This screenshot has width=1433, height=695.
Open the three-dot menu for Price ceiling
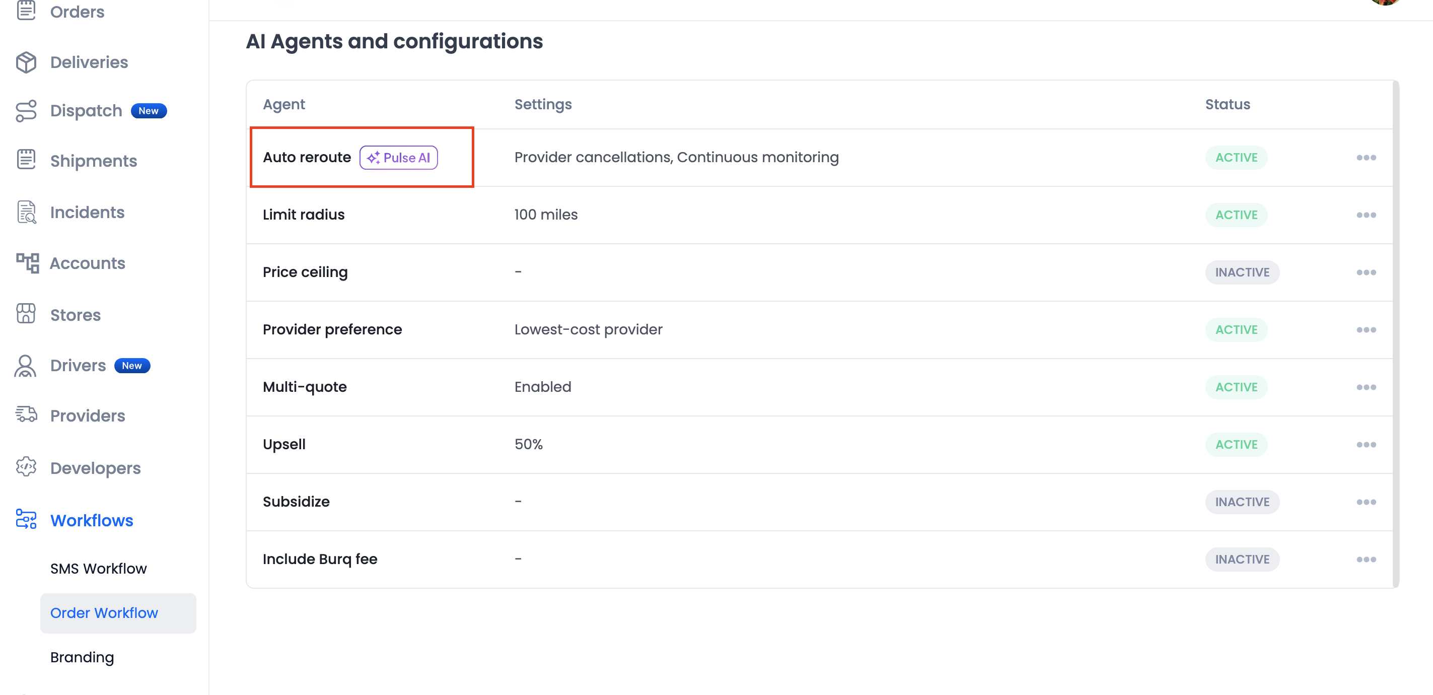(1366, 272)
